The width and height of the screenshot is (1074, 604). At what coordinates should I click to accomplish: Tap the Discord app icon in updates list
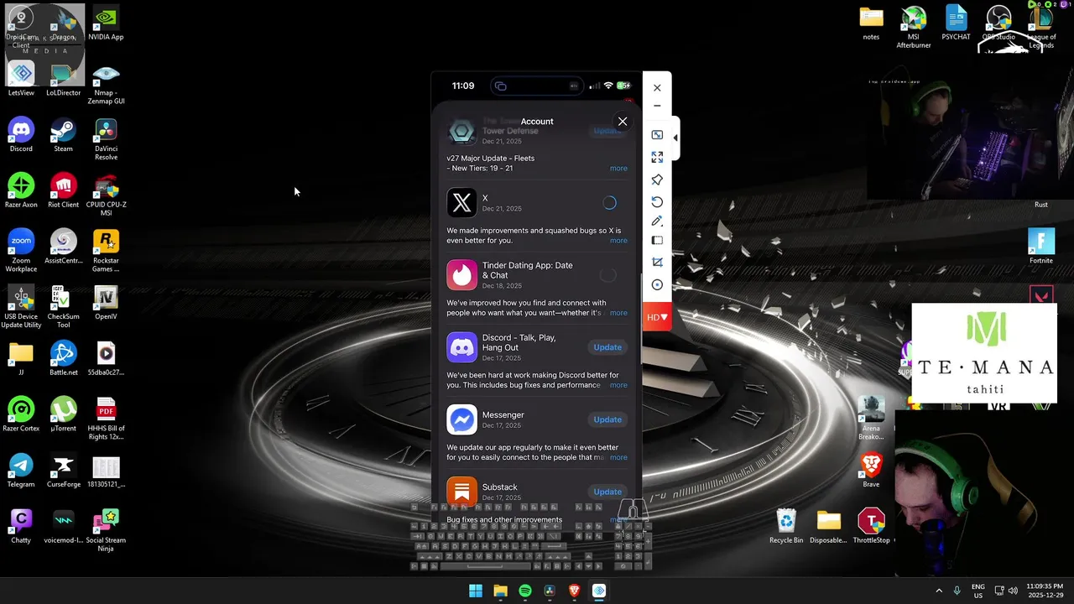461,347
